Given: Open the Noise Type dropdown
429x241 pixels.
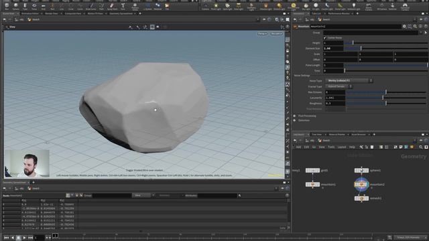Looking at the screenshot, I should pyautogui.click(x=349, y=80).
